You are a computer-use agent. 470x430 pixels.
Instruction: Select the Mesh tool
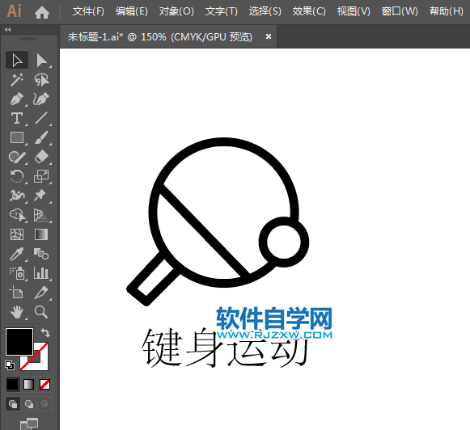pyautogui.click(x=17, y=234)
